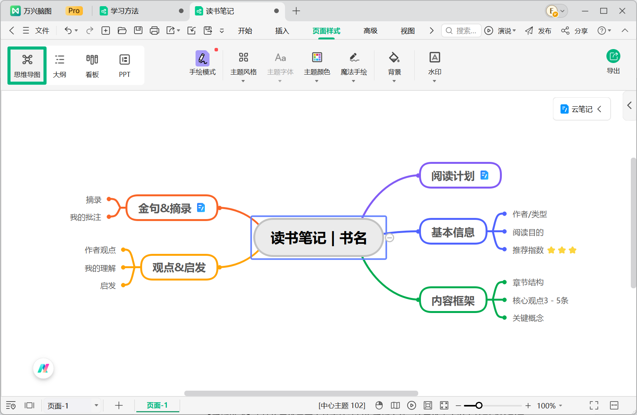Adjust the zoom slider handle
637x415 pixels.
tap(479, 405)
